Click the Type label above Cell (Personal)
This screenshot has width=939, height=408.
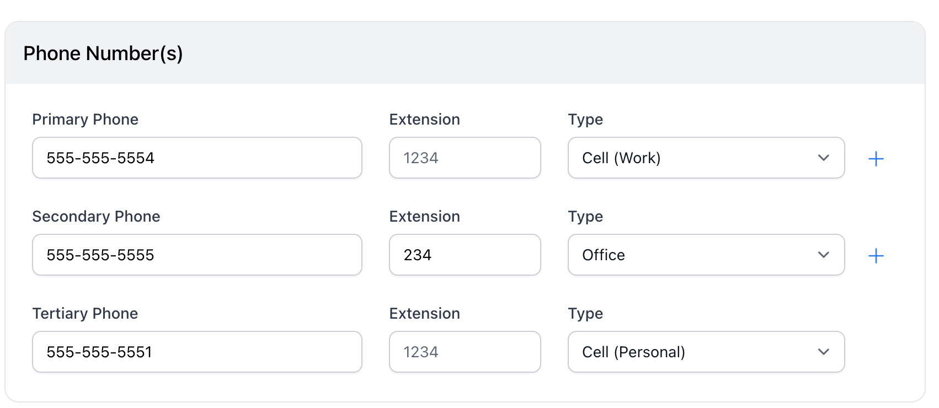coord(585,314)
